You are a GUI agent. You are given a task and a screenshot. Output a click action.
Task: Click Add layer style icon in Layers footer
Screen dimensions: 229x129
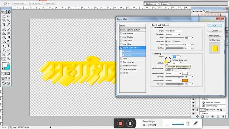198,116
